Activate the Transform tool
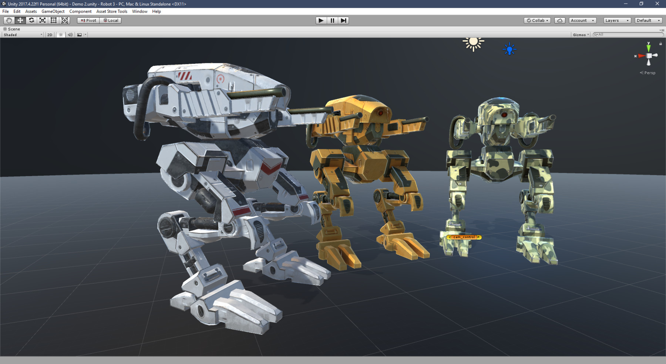Image resolution: width=666 pixels, height=364 pixels. 64,20
